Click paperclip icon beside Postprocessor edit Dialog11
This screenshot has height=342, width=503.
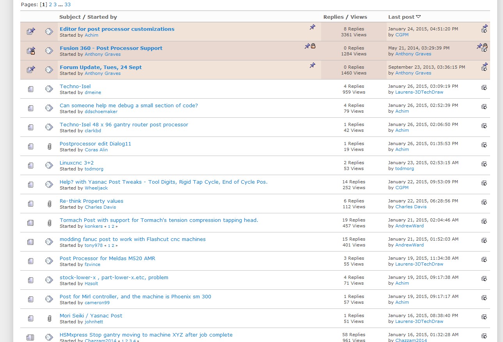click(49, 147)
